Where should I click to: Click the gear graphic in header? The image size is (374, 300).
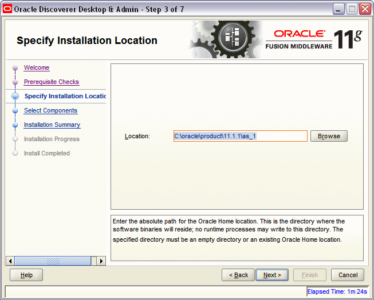point(227,39)
